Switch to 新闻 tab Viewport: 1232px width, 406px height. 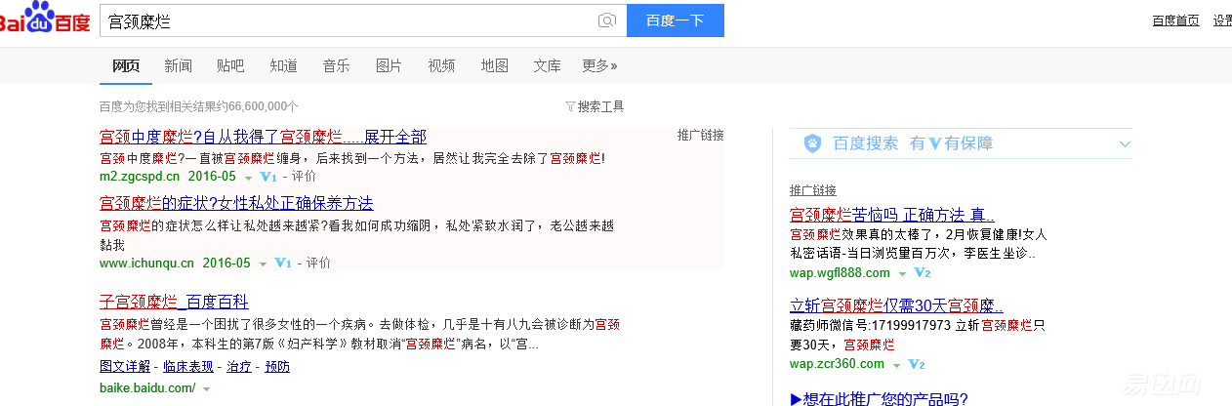tap(178, 65)
